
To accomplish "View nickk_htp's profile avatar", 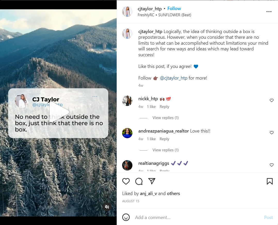I will pyautogui.click(x=127, y=101).
